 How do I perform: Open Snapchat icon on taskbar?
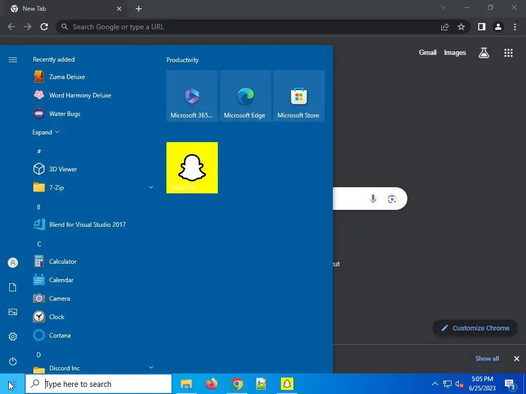click(287, 384)
